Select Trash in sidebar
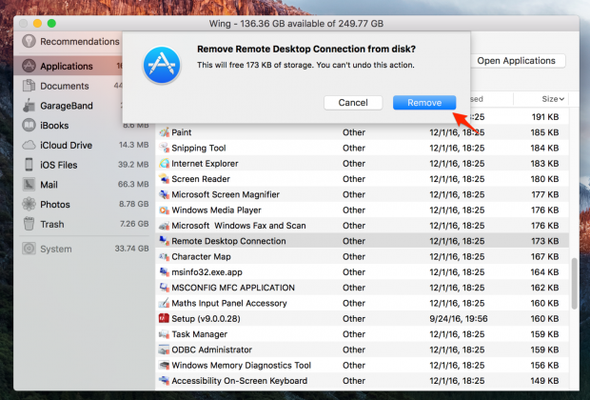This screenshot has height=400, width=590. click(x=51, y=224)
